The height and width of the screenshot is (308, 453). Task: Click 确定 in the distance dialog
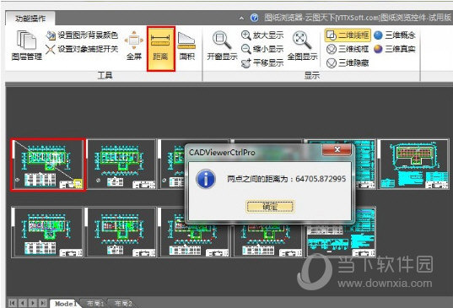pyautogui.click(x=270, y=207)
